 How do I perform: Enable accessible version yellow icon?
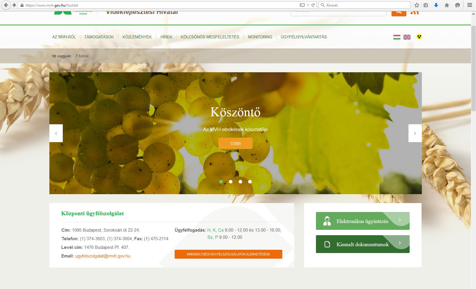(x=419, y=37)
